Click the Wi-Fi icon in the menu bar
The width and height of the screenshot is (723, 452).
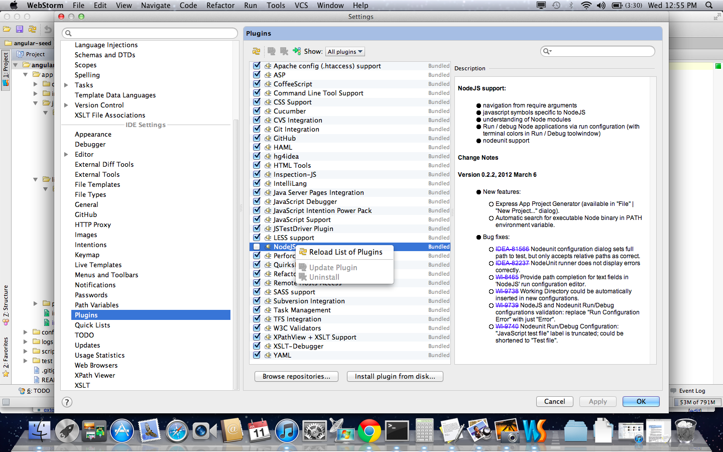click(586, 6)
